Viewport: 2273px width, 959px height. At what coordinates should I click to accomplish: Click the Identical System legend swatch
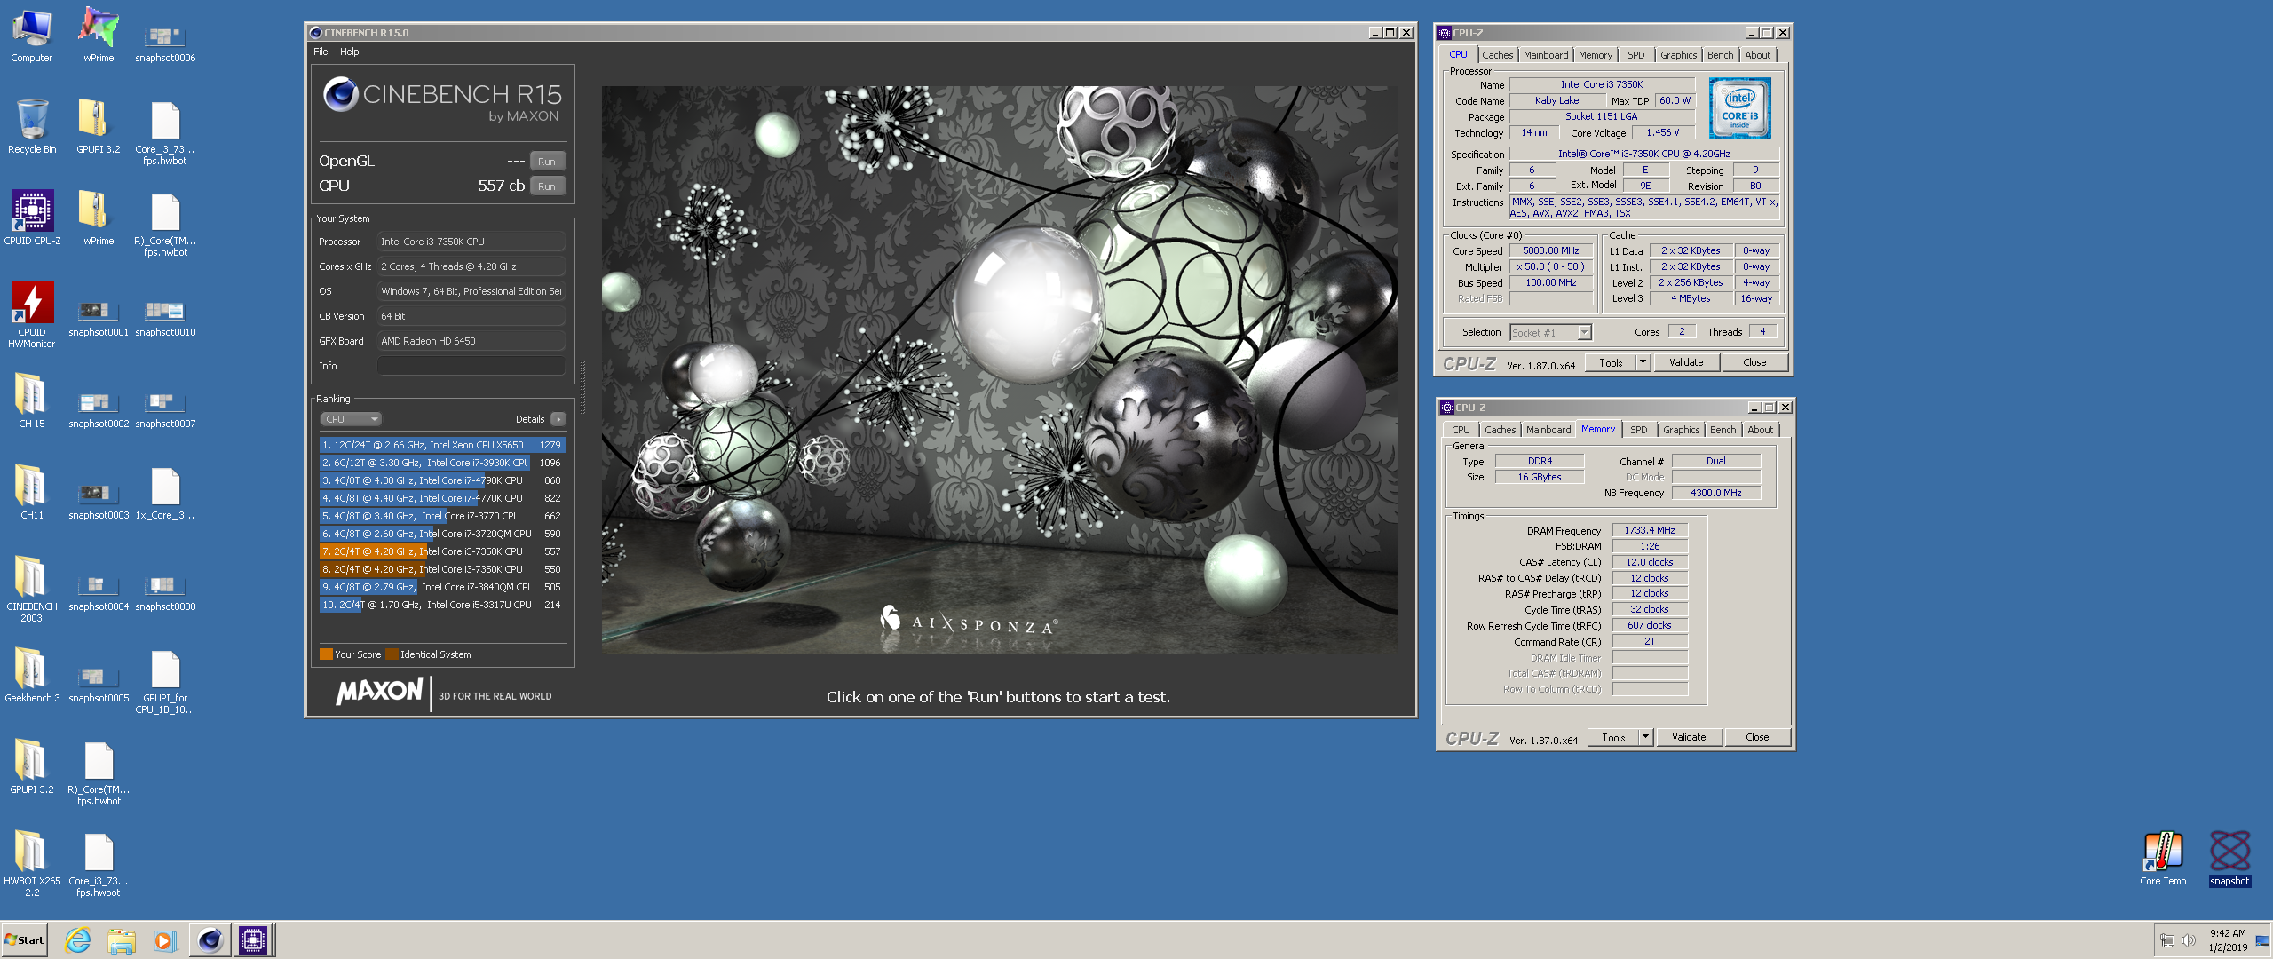pos(392,654)
